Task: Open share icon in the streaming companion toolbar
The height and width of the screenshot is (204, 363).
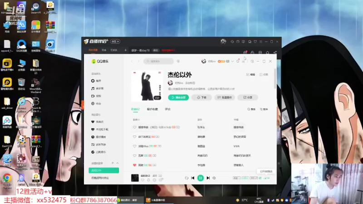Action: 275,53
